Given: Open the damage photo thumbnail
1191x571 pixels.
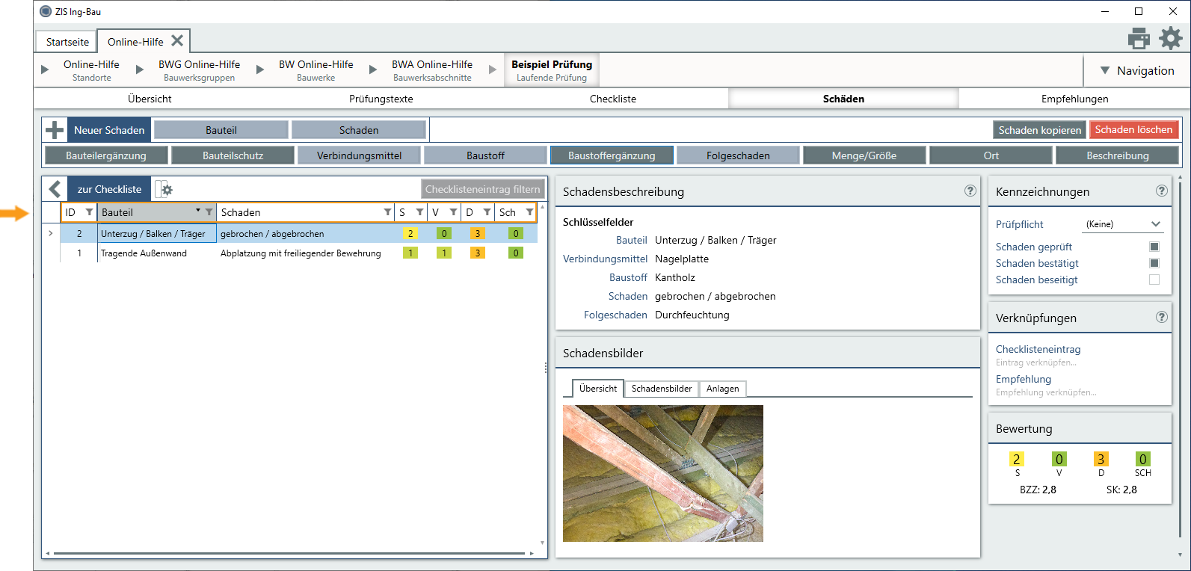Looking at the screenshot, I should pyautogui.click(x=662, y=473).
